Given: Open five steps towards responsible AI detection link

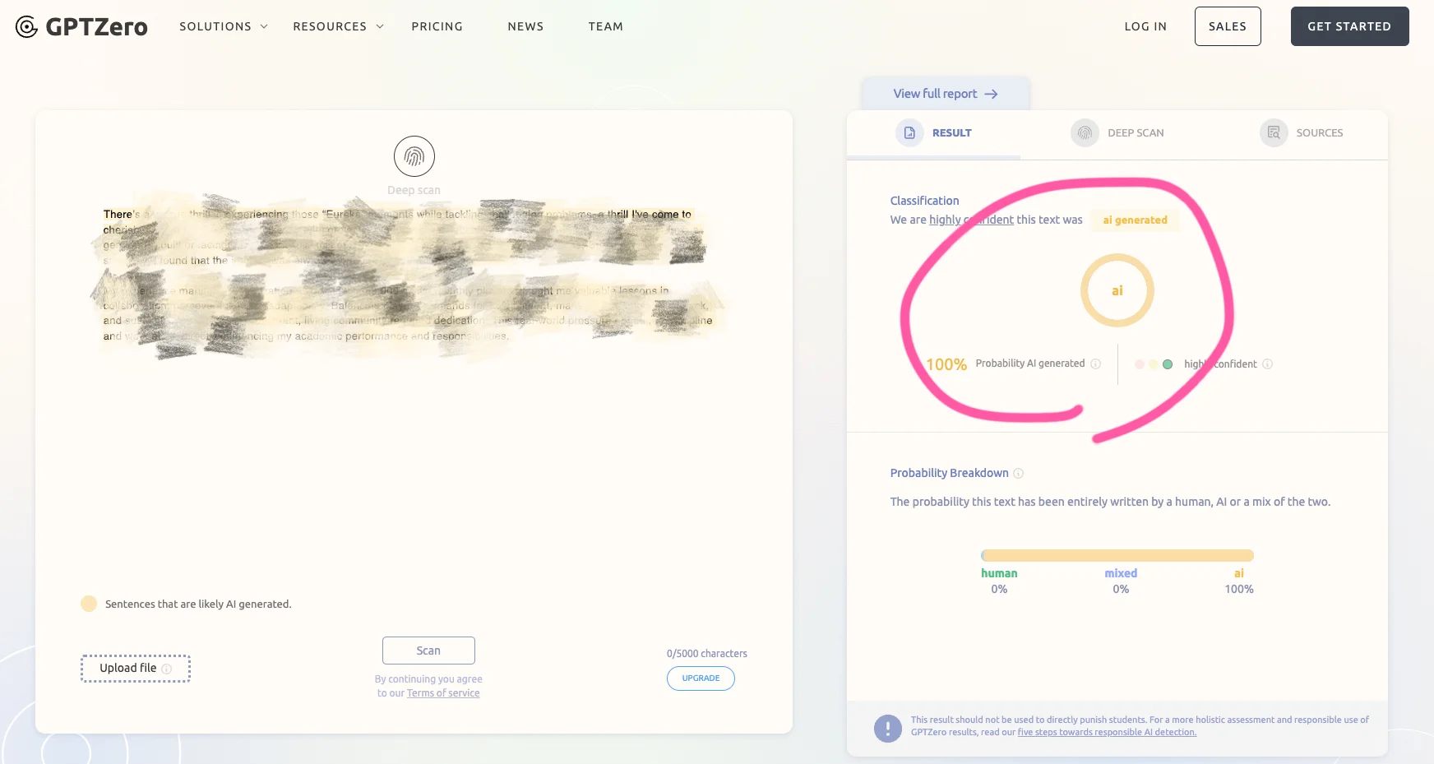Looking at the screenshot, I should click(x=1107, y=732).
